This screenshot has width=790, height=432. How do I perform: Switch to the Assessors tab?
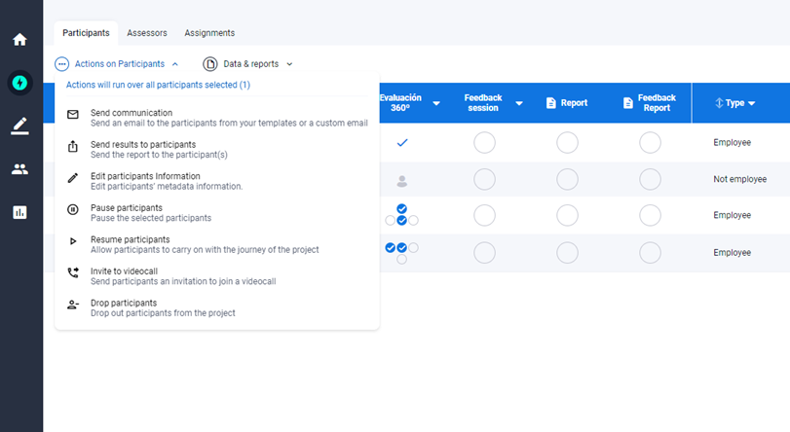[x=147, y=33]
